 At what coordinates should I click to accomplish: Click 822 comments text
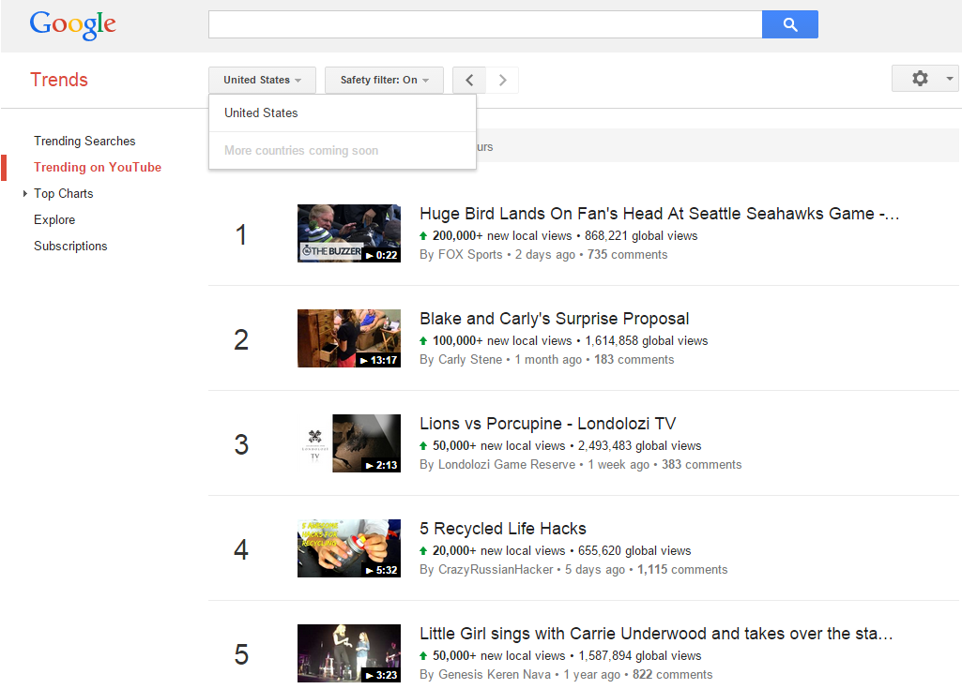click(672, 674)
